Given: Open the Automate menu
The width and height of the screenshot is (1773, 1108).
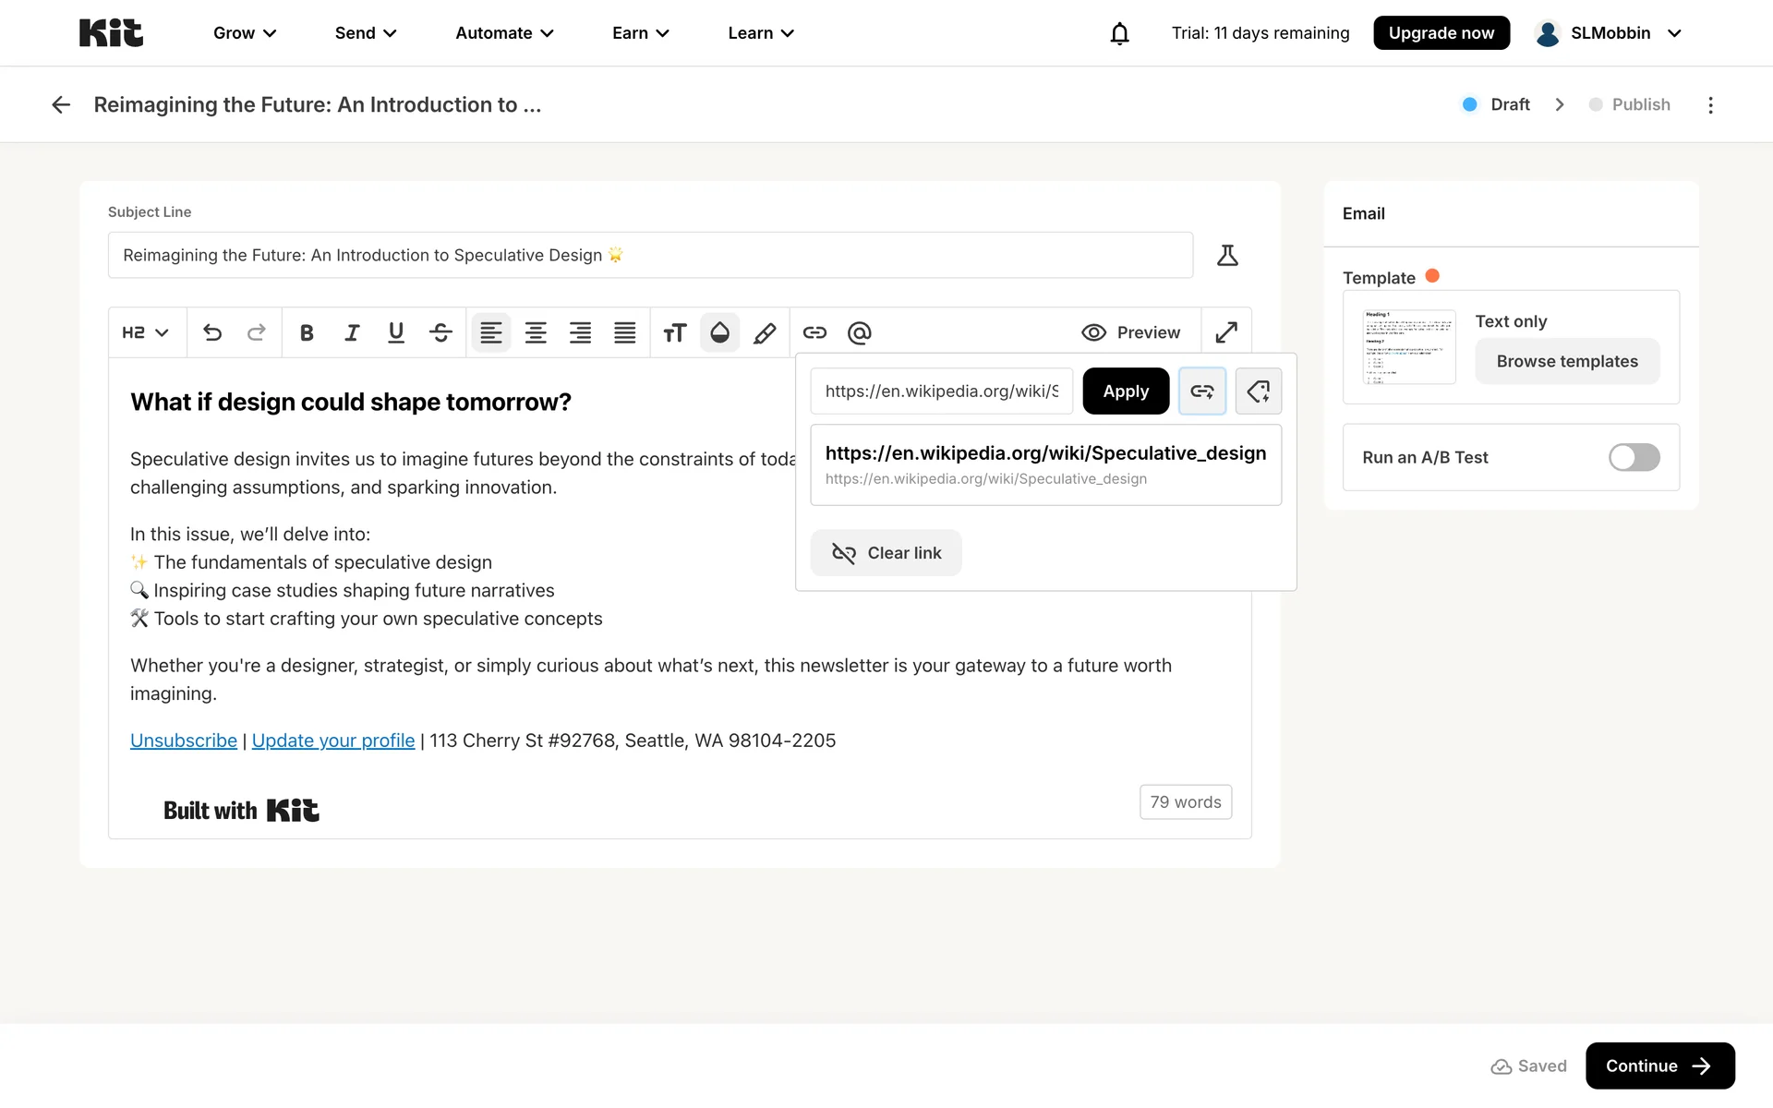Looking at the screenshot, I should [504, 33].
